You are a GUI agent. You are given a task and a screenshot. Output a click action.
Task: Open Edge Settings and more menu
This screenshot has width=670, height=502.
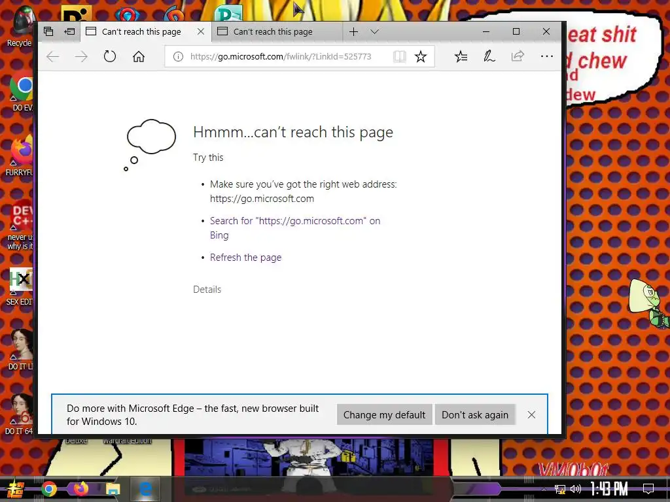546,56
